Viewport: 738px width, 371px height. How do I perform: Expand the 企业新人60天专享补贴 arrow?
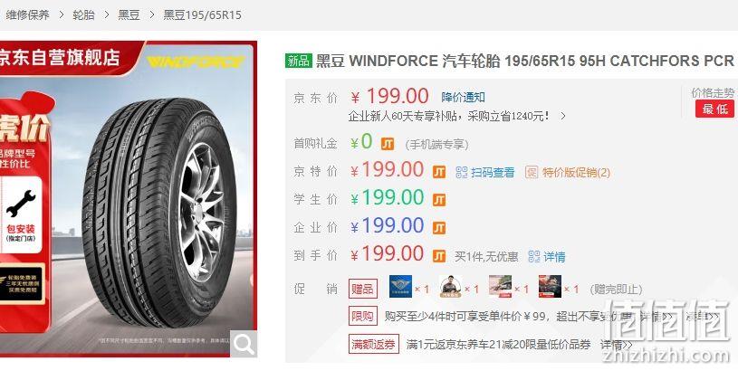point(563,116)
